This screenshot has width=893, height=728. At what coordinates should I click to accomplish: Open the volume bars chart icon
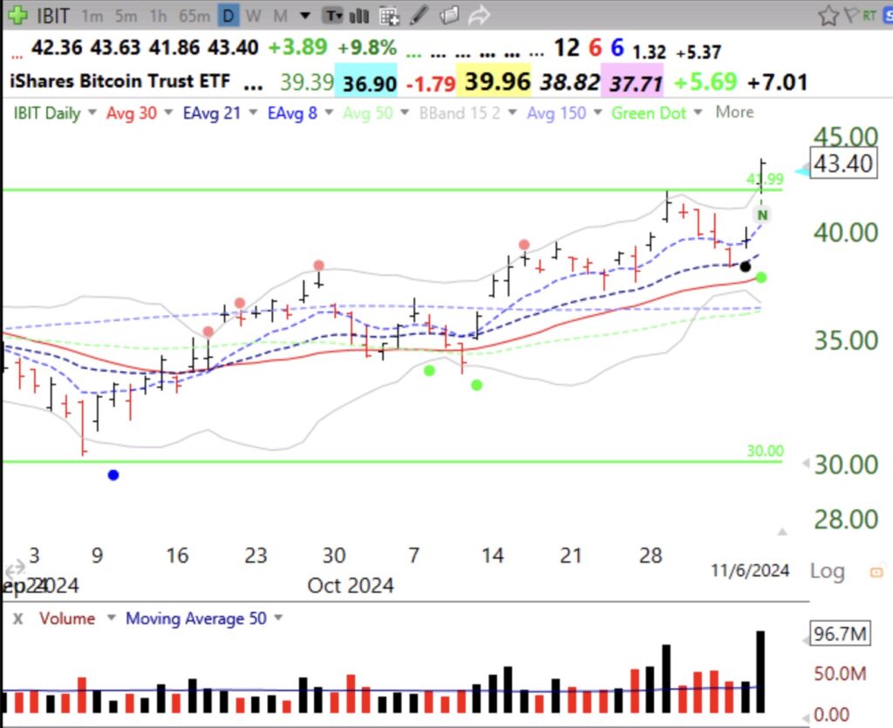click(360, 16)
